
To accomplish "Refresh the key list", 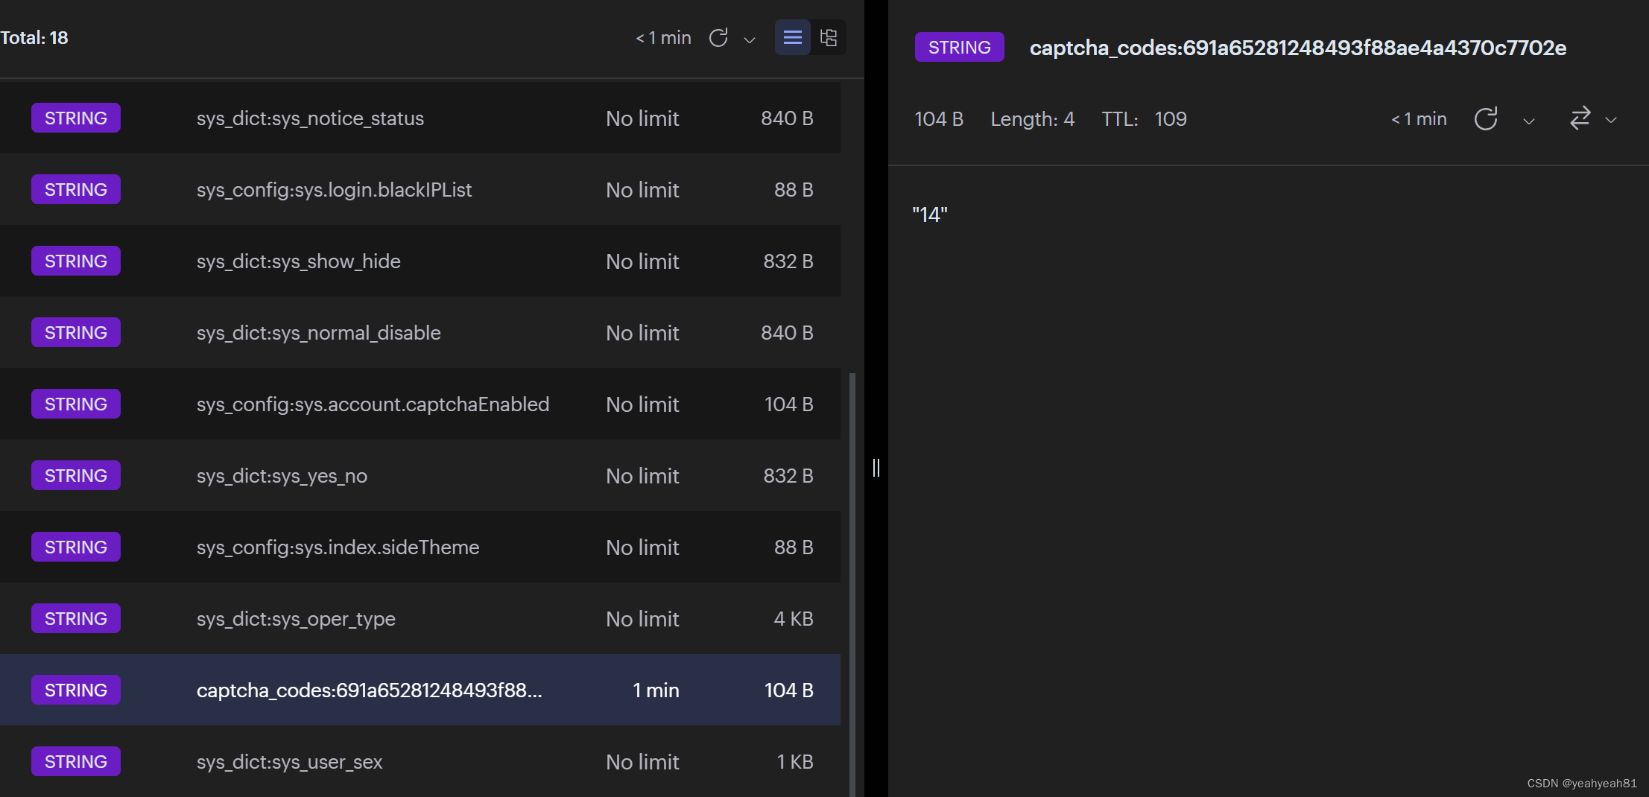I will (718, 37).
